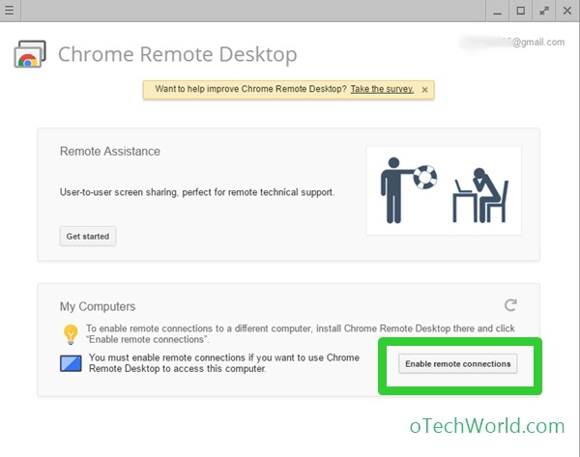The width and height of the screenshot is (580, 457).
Task: Click the Remote Assistance heading
Action: [110, 152]
